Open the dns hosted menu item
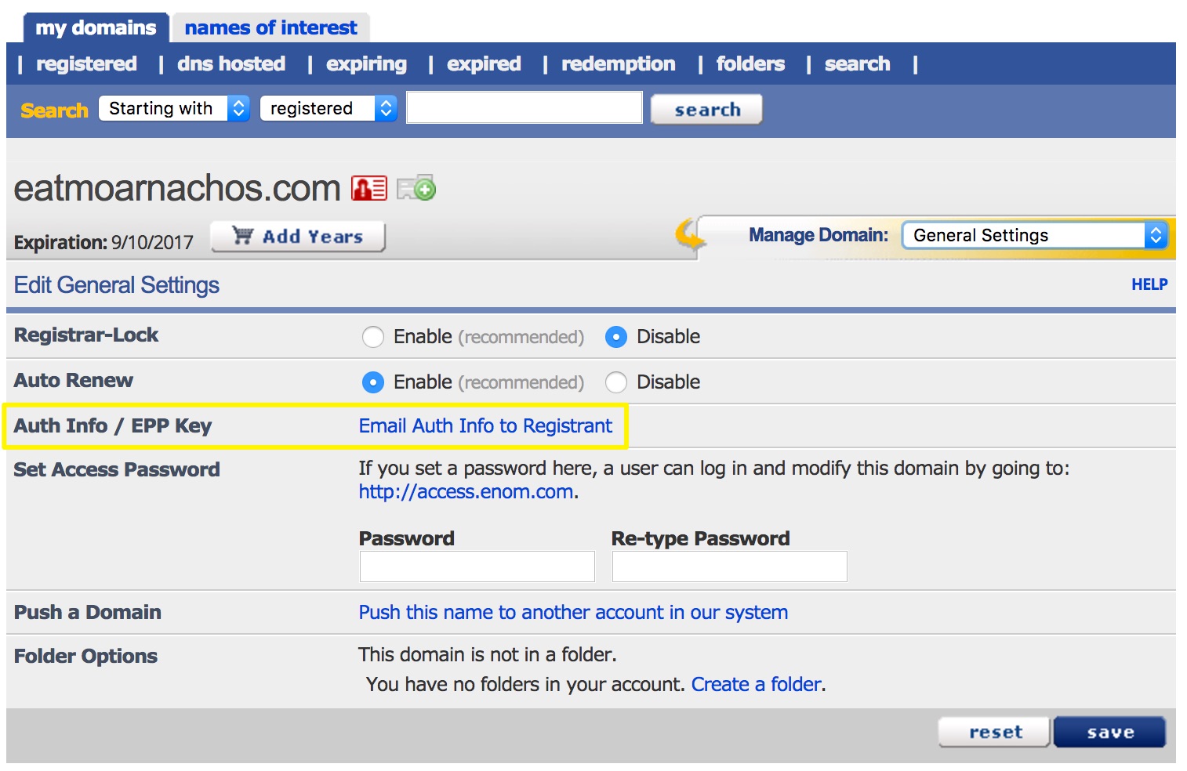Screen dimensions: 1187x771 (231, 63)
